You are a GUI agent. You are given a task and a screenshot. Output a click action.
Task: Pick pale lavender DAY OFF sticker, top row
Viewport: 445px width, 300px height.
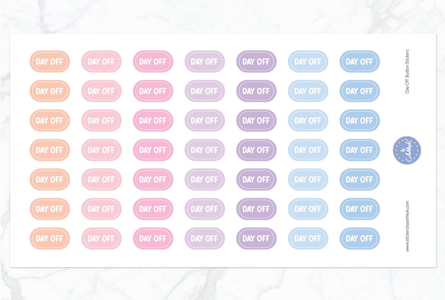click(205, 61)
